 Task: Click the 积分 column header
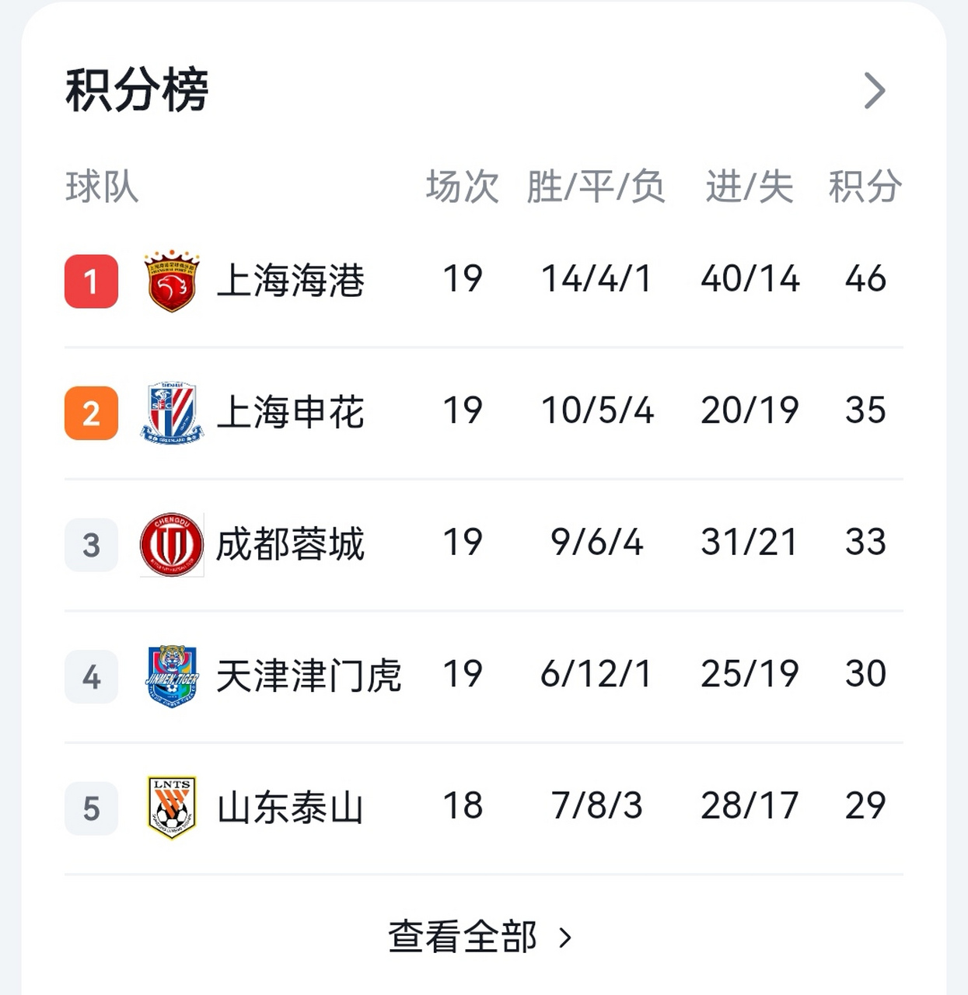click(865, 187)
